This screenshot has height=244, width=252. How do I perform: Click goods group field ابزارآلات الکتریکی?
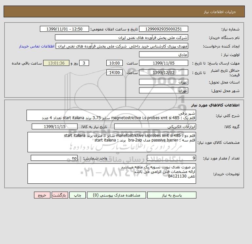[155, 126]
